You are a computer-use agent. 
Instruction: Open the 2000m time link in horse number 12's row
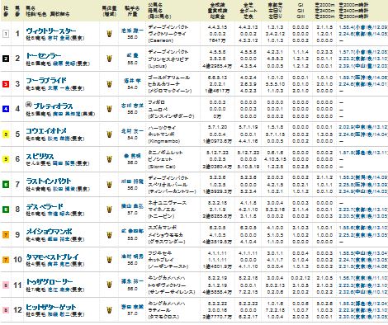coord(363,304)
